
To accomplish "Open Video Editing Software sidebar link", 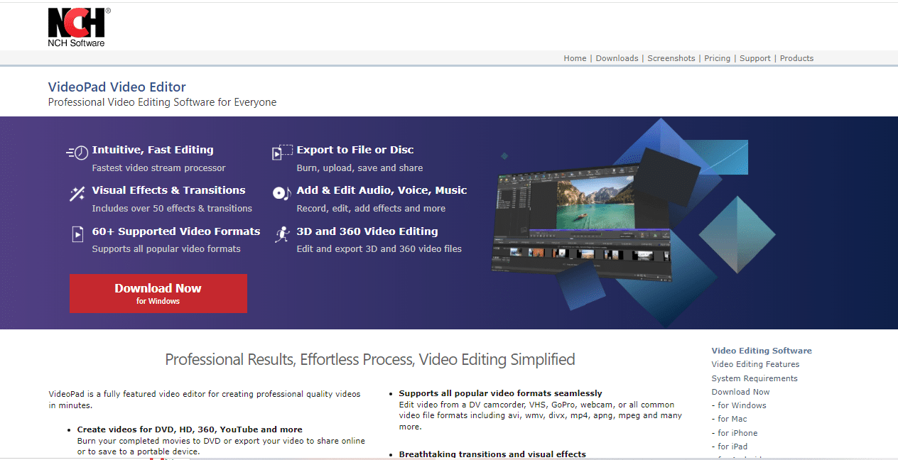I will click(x=762, y=351).
